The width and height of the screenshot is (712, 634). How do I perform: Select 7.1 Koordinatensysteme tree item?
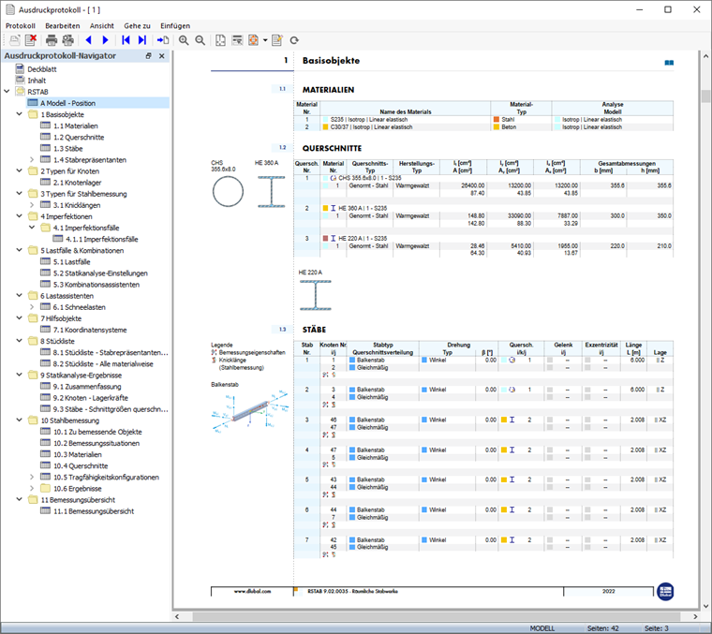90,330
